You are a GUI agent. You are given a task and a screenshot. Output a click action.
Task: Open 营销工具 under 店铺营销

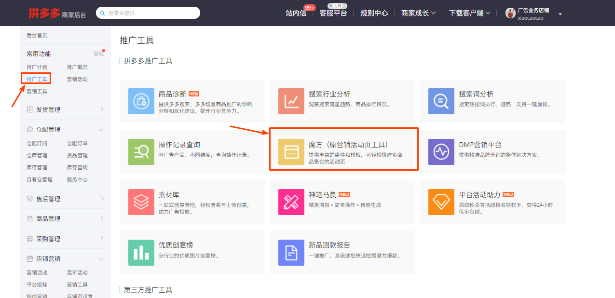pos(77,284)
